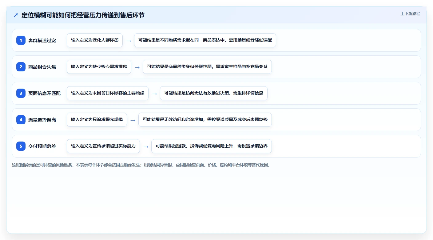Click the result box about 需设置承诺边界
The image size is (433, 240).
(212, 146)
